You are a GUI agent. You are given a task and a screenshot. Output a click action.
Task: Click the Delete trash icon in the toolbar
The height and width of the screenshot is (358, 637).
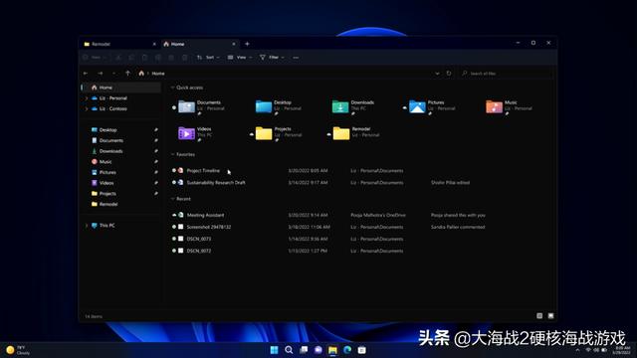[x=184, y=58]
